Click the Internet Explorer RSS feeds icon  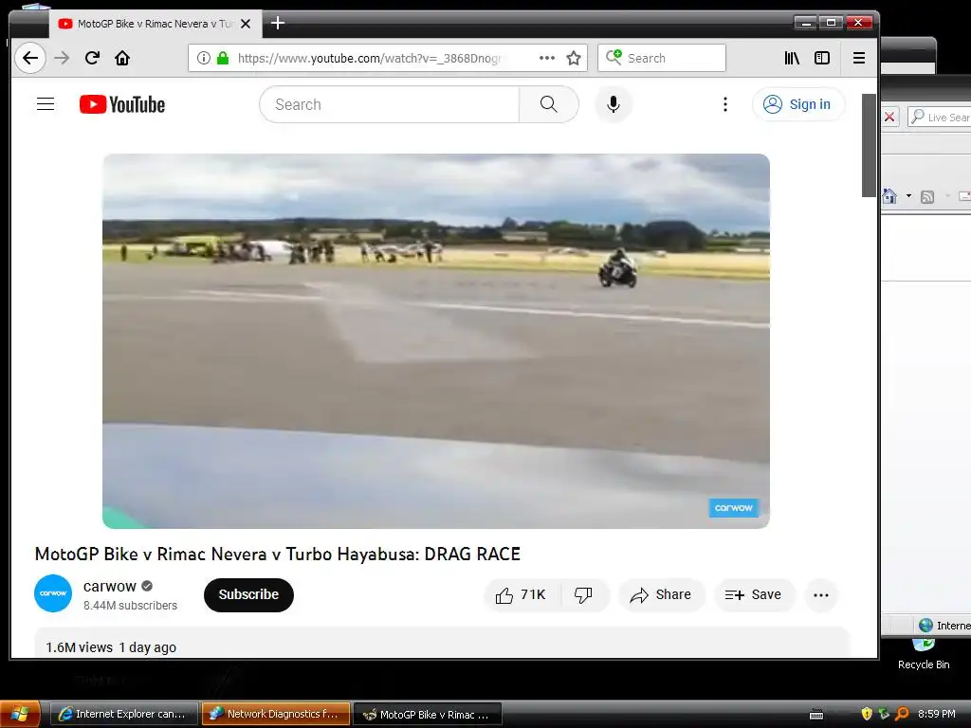pyautogui.click(x=927, y=197)
